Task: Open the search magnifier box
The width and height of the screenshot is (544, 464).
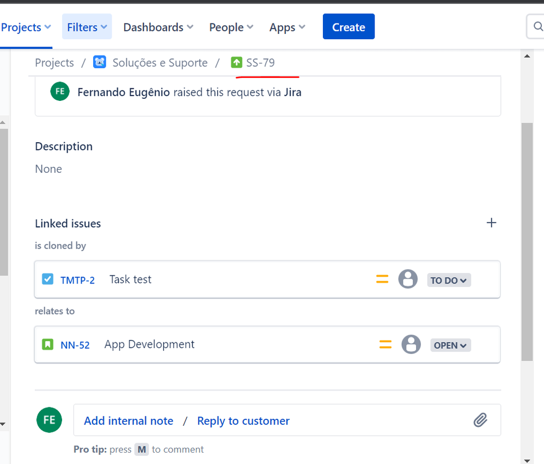Action: tap(535, 26)
